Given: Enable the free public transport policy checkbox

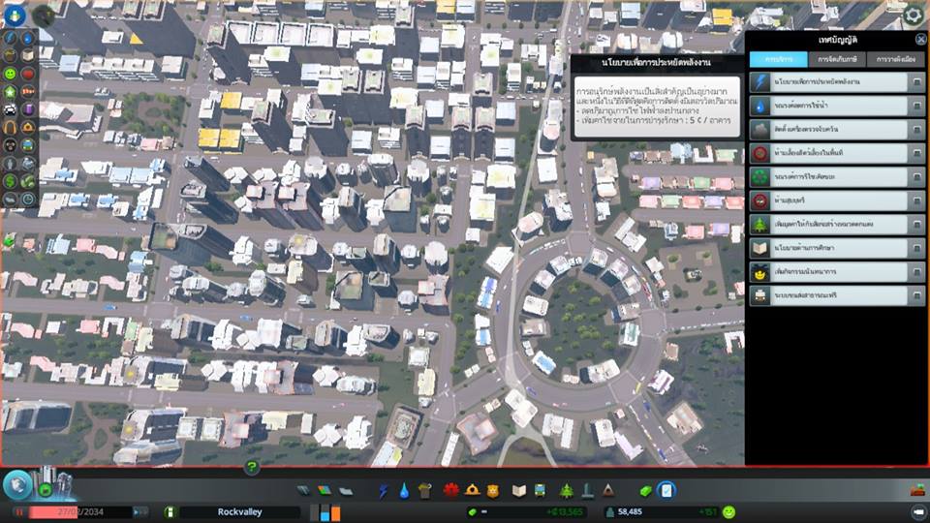Looking at the screenshot, I should [x=917, y=295].
